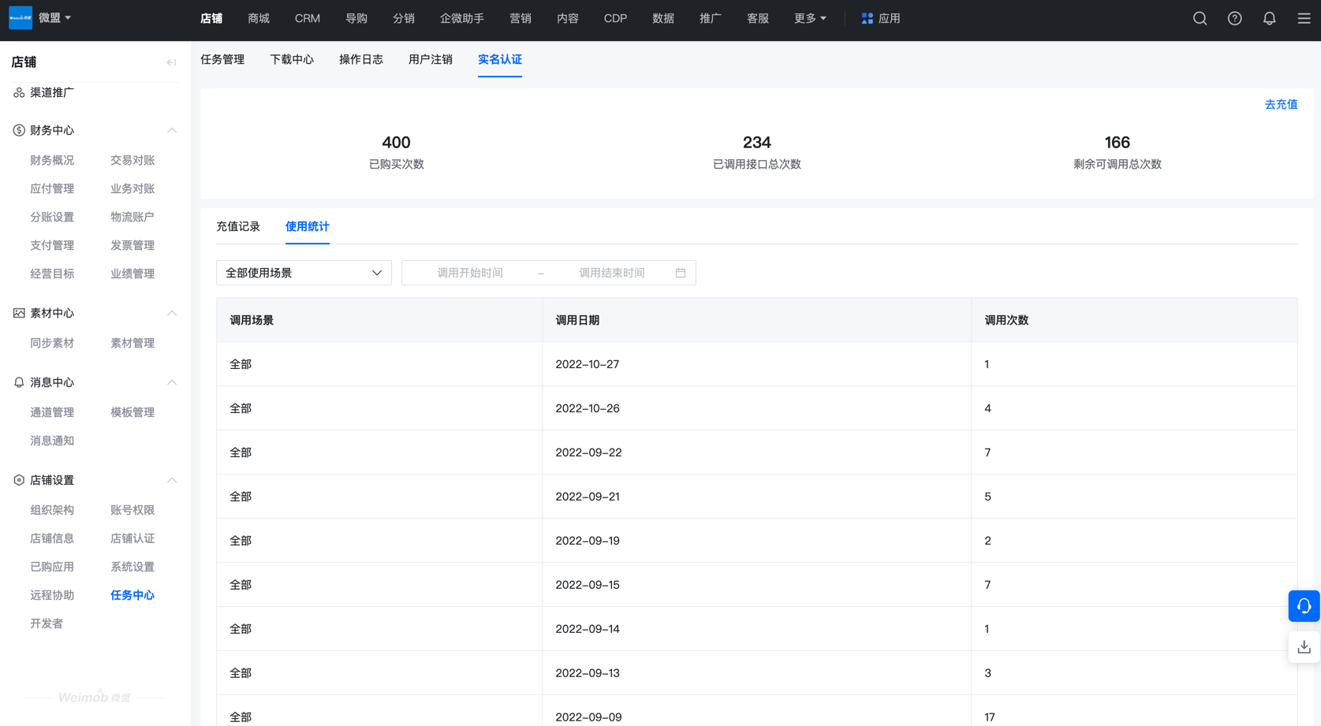The width and height of the screenshot is (1321, 726).
Task: Click the calendar icon in date range field
Action: (681, 273)
